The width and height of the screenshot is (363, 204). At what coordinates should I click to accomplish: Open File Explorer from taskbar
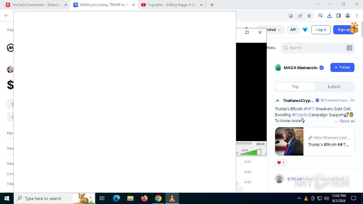(130, 198)
